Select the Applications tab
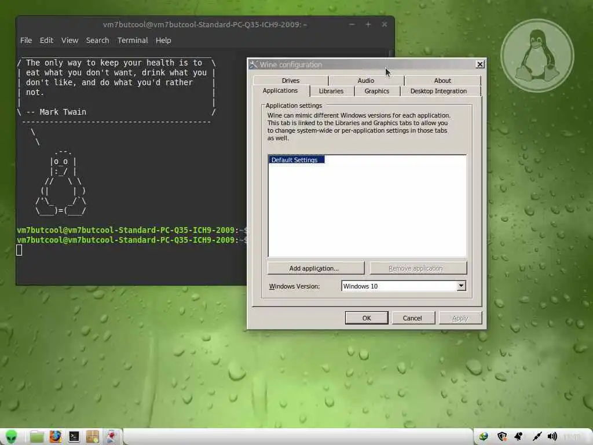The image size is (593, 445). coord(280,90)
